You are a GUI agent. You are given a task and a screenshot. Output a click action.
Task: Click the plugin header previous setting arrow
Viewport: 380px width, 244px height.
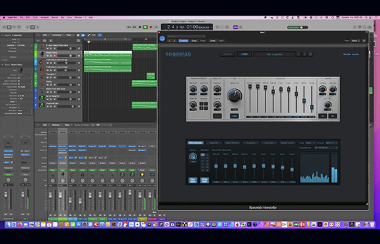pos(170,41)
